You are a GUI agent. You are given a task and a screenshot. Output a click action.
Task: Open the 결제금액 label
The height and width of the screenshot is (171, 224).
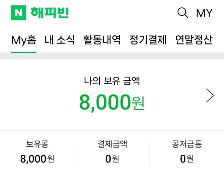(112, 144)
